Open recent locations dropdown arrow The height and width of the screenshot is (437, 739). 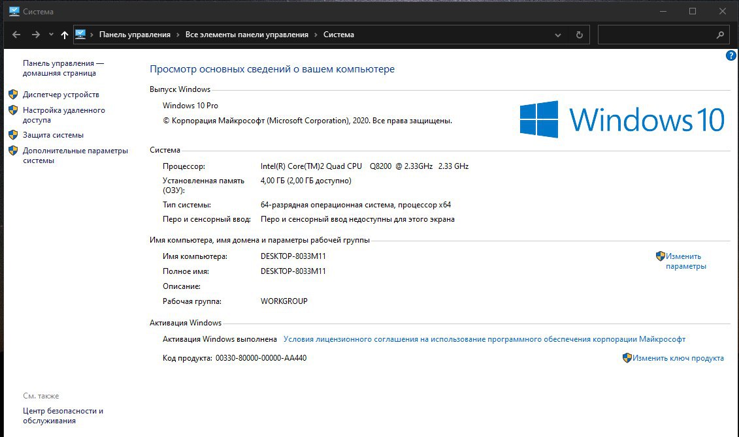tap(51, 35)
